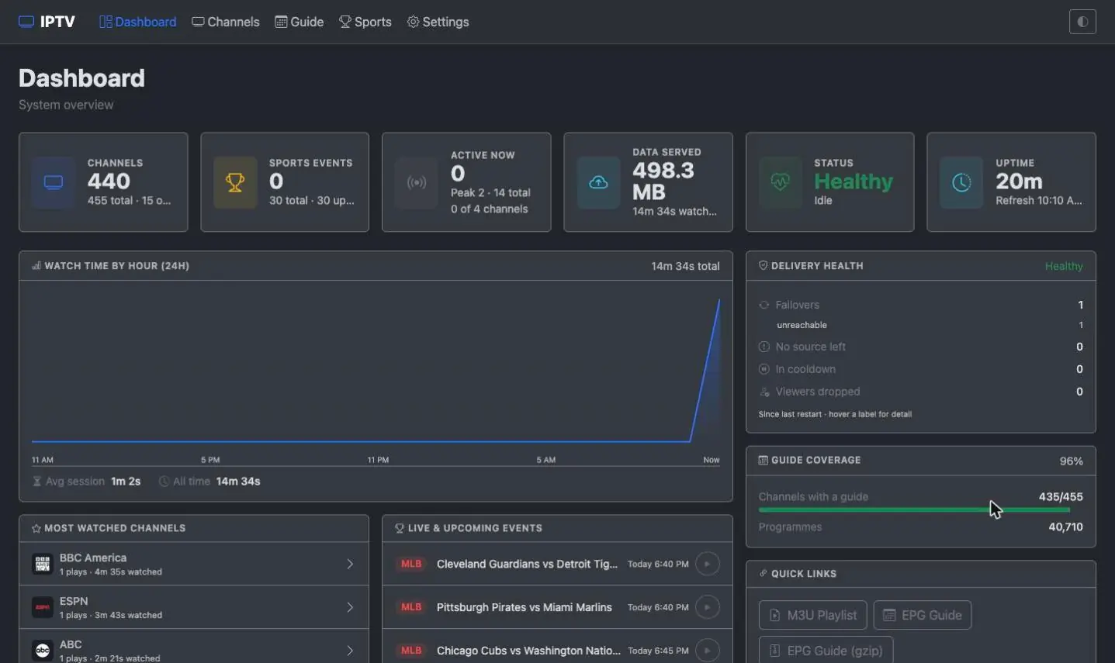The width and height of the screenshot is (1115, 663).
Task: Click the "Healthy" status value
Action: click(x=853, y=181)
